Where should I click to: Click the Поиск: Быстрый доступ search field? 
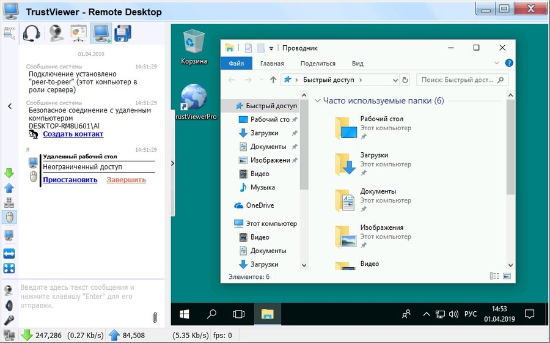click(463, 79)
